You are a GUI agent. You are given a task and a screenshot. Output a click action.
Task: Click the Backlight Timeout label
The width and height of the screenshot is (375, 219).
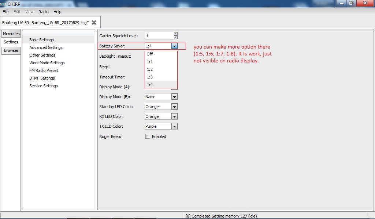115,56
